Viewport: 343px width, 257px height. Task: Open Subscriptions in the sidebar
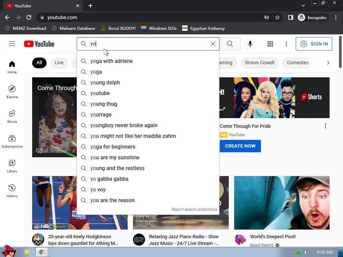click(12, 142)
